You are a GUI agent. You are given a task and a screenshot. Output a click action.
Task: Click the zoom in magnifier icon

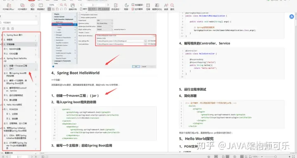click(x=66, y=5)
